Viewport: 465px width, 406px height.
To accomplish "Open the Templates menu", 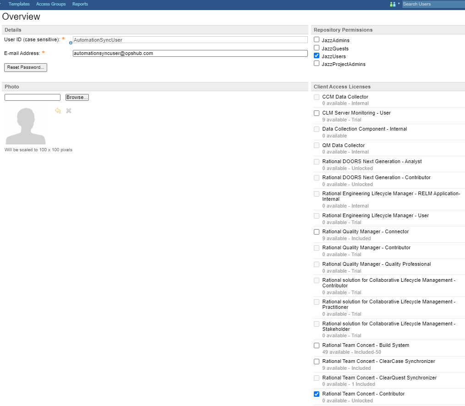I will (19, 4).
